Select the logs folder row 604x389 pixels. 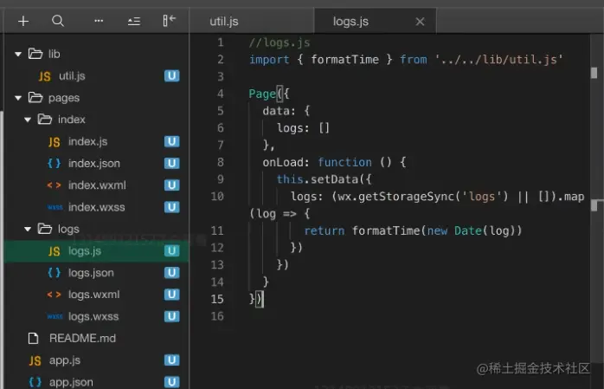[96, 229]
